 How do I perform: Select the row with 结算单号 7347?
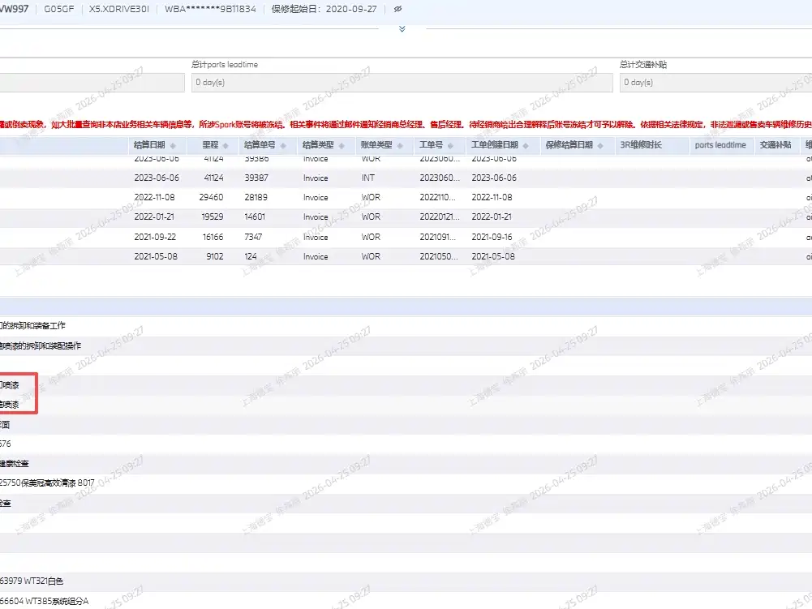coord(406,237)
